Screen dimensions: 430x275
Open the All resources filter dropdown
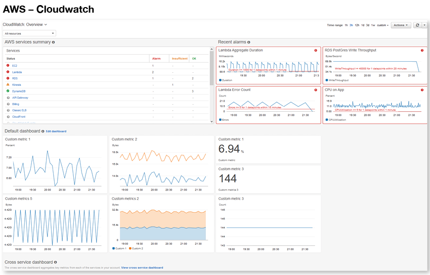click(x=29, y=33)
